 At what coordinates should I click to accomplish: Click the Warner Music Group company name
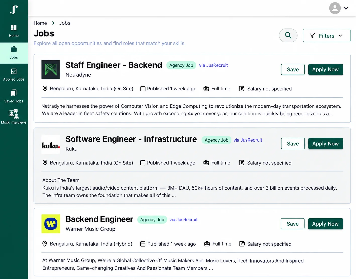(90, 229)
